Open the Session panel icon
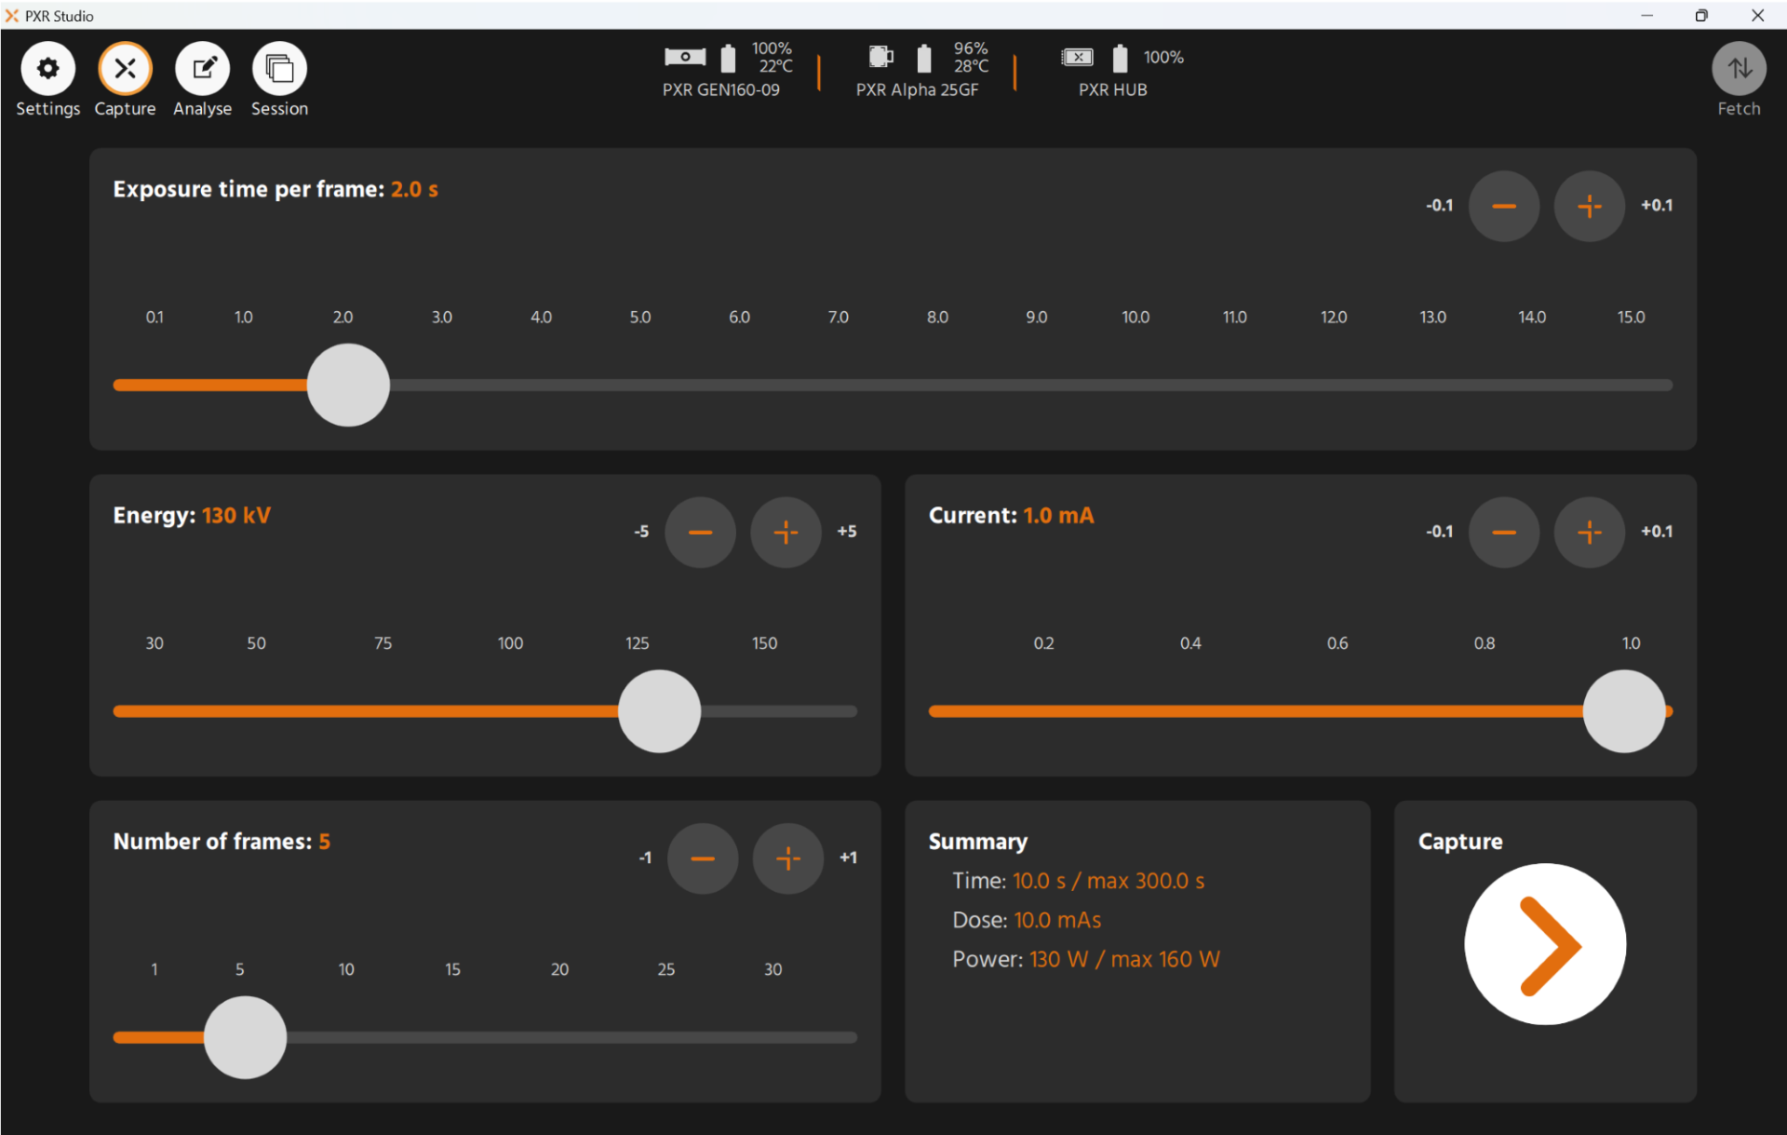Screen dimensions: 1787x1135 279,69
